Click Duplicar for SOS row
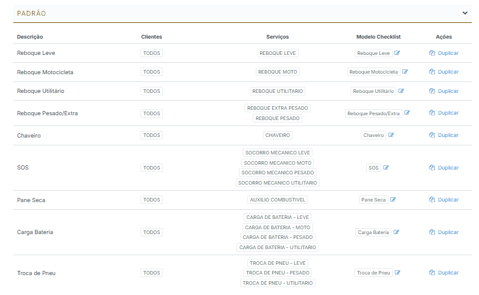 tap(444, 168)
